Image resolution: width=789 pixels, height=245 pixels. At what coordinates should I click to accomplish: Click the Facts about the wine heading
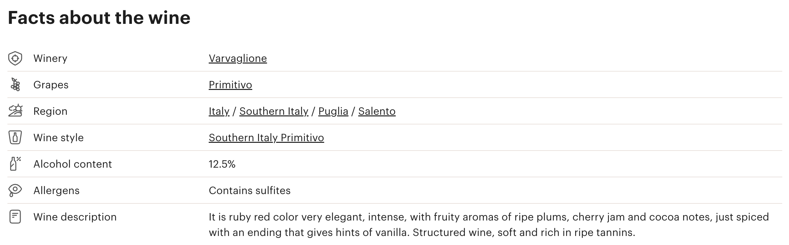click(x=99, y=17)
